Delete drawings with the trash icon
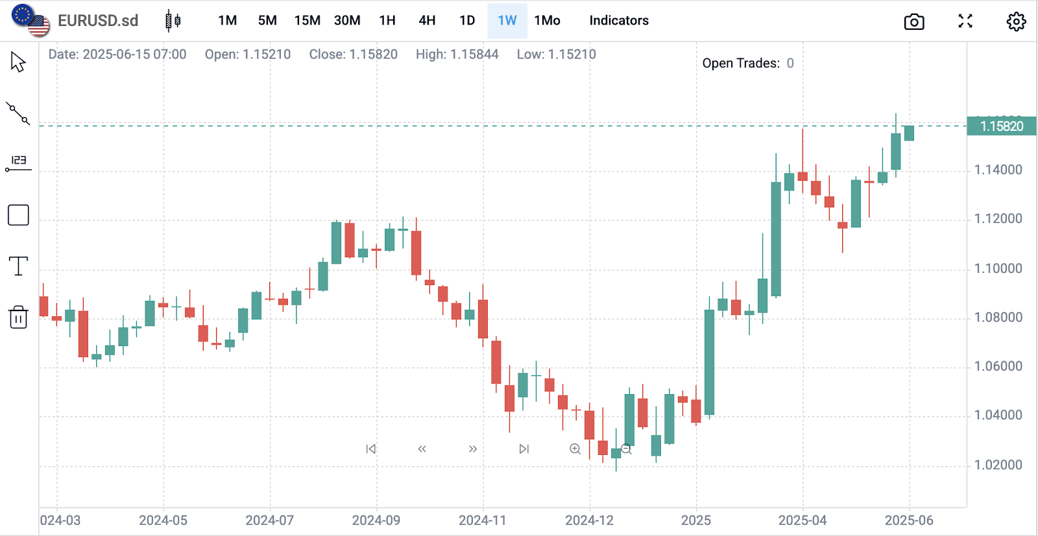1038x536 pixels. [18, 317]
